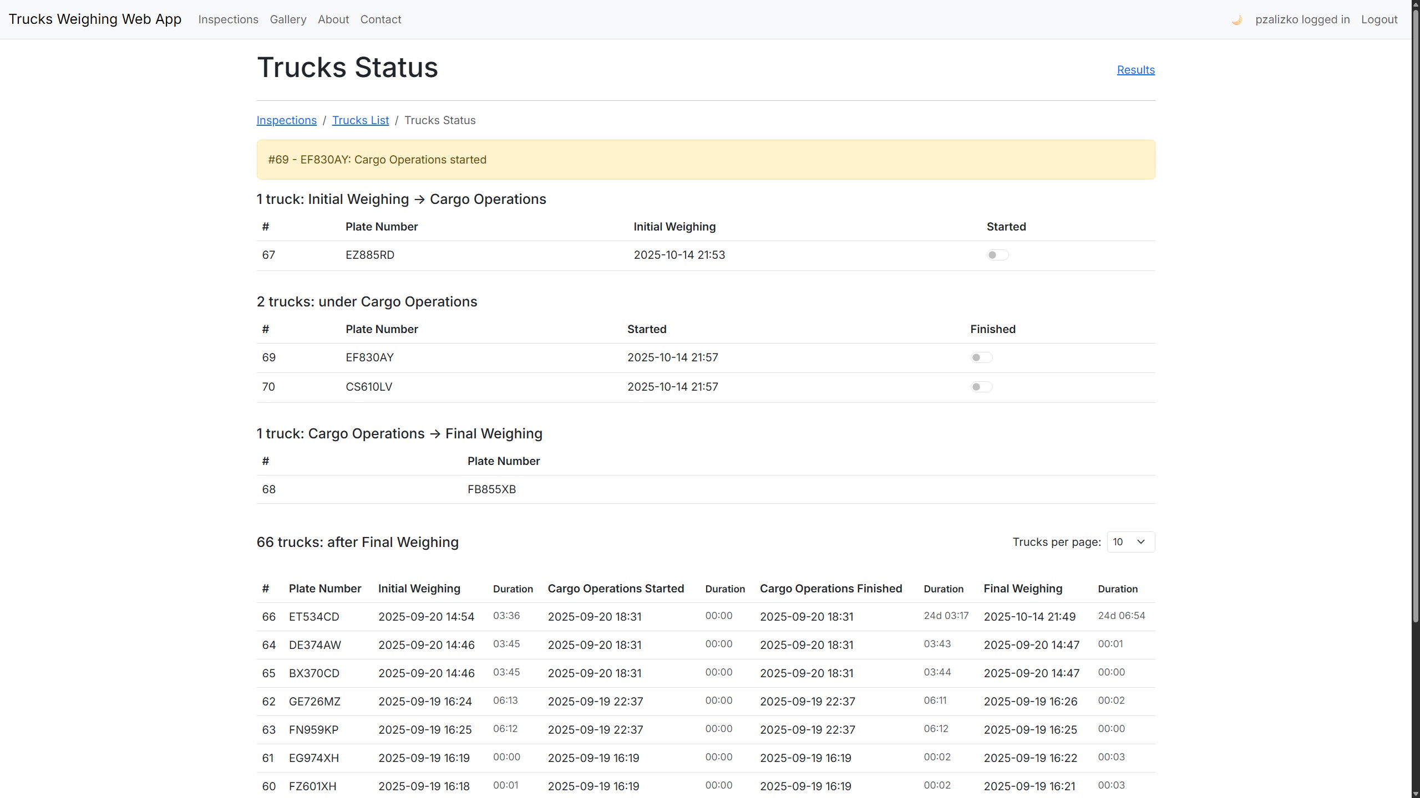
Task: Click Trucks List breadcrumb link
Action: 360,120
